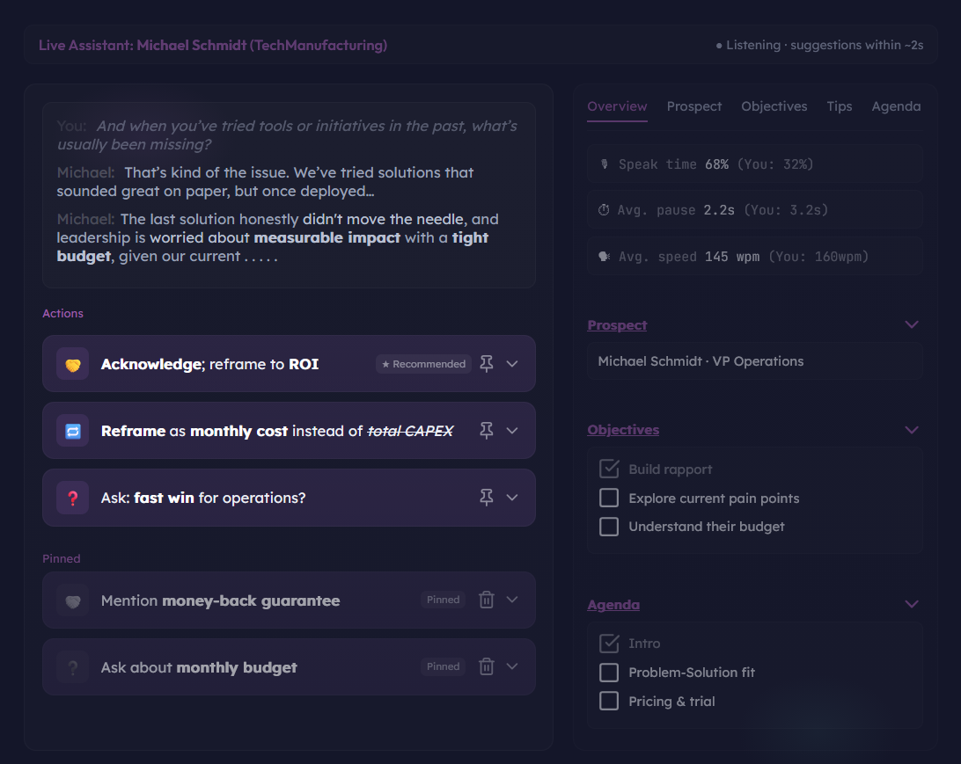The width and height of the screenshot is (961, 764).
Task: Pin the Acknowledge; reframe to ROI suggestion
Action: point(486,363)
